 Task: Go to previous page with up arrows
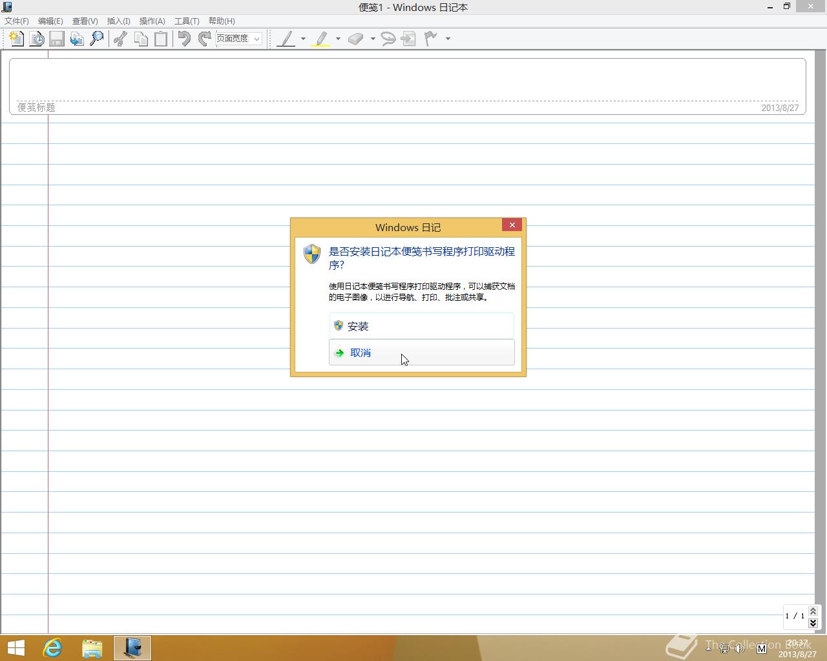pos(813,611)
